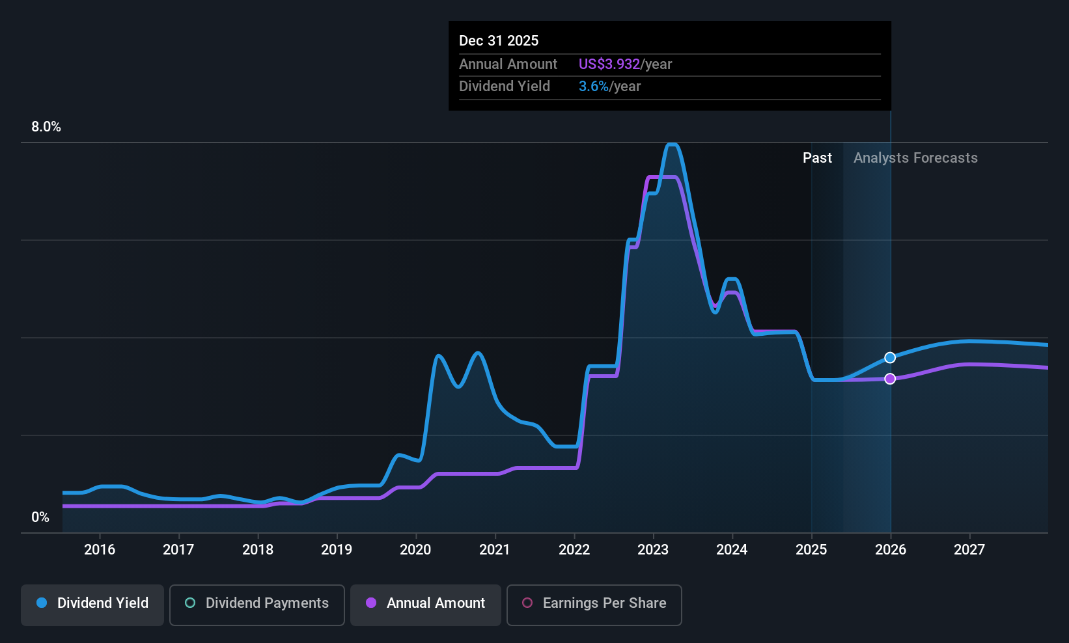Toggle the Dividend Yield legend series
This screenshot has width=1069, height=643.
click(92, 605)
